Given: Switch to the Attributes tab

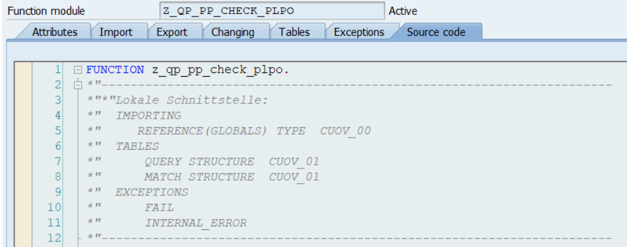Looking at the screenshot, I should pos(54,32).
